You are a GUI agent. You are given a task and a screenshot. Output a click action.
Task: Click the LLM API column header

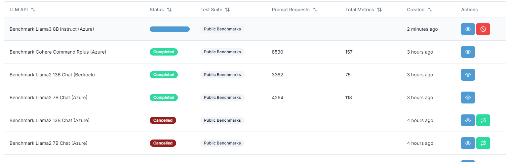pos(19,10)
